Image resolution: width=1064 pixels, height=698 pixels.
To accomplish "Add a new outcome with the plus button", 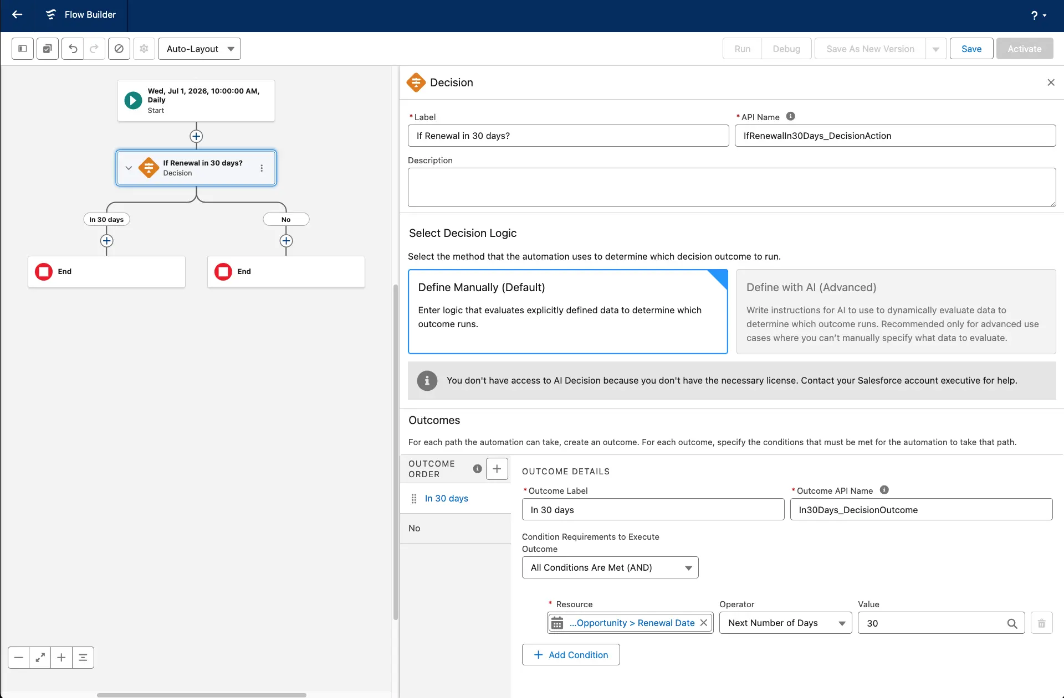I will [497, 469].
